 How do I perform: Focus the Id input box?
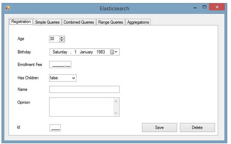click(x=55, y=128)
